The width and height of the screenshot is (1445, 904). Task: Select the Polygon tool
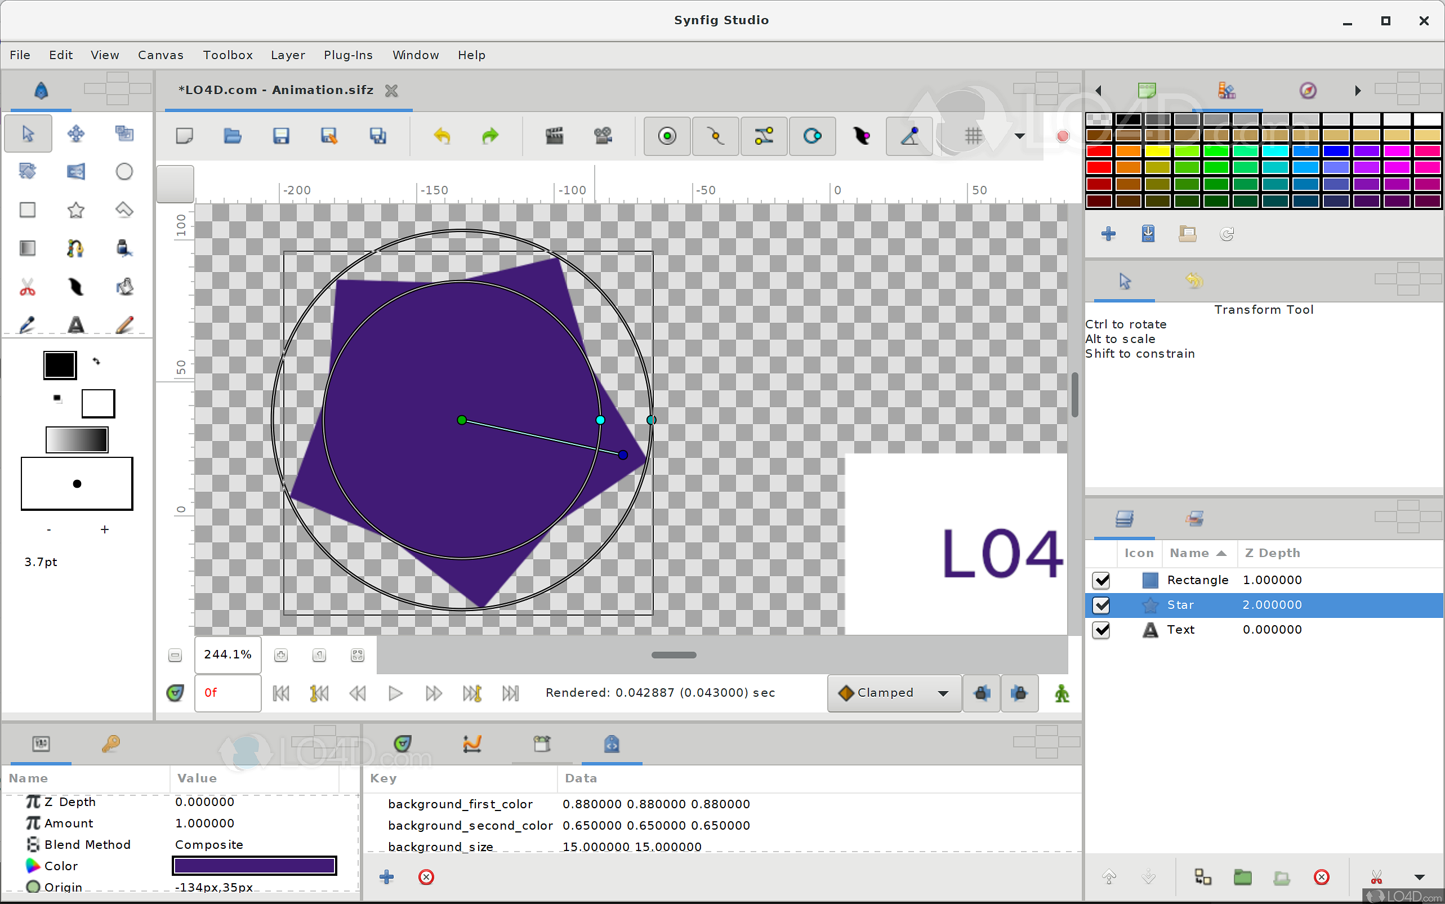tap(124, 210)
